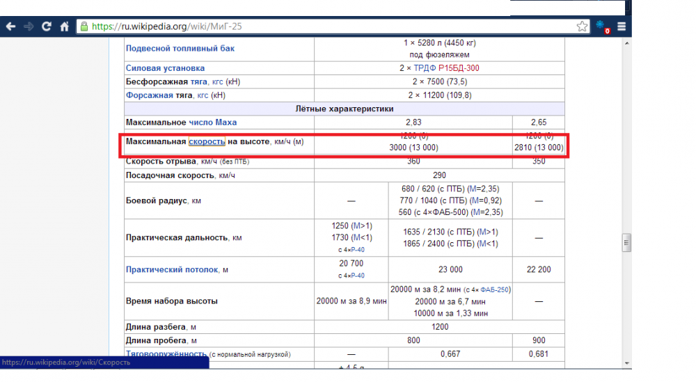Open the ФАБ-250 link
696x382 pixels.
click(x=494, y=289)
